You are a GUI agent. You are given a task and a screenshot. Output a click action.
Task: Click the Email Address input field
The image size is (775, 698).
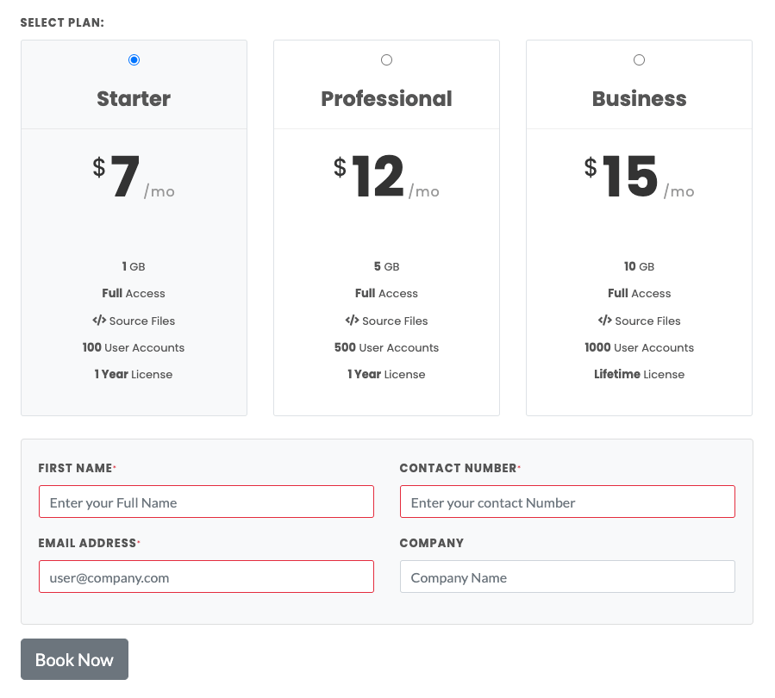tap(206, 576)
